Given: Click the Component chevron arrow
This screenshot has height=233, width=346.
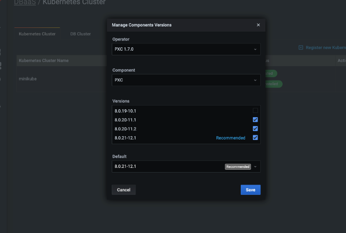Looking at the screenshot, I should (255, 80).
